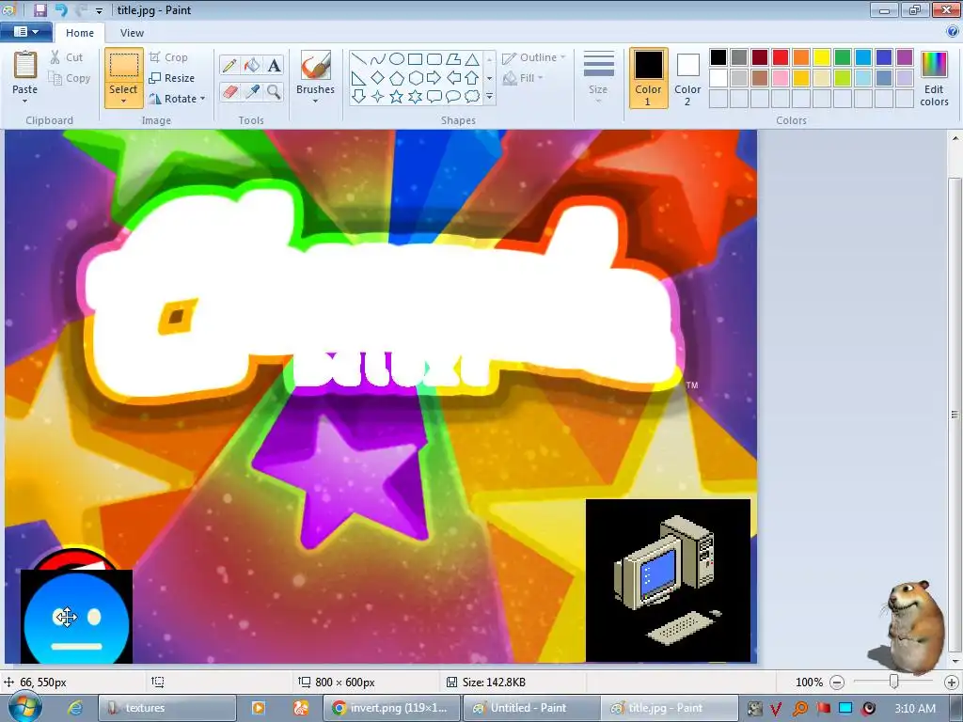The image size is (963, 722).
Task: Activate the Color 2 selector
Action: point(687,79)
